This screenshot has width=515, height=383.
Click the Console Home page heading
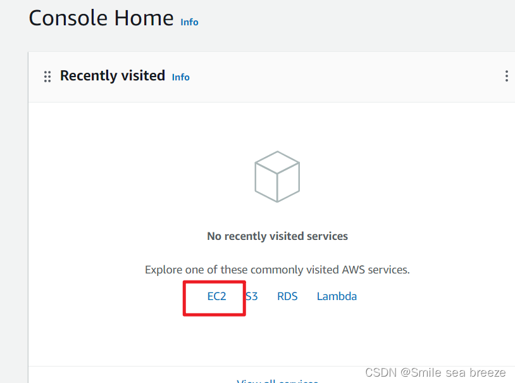[101, 18]
